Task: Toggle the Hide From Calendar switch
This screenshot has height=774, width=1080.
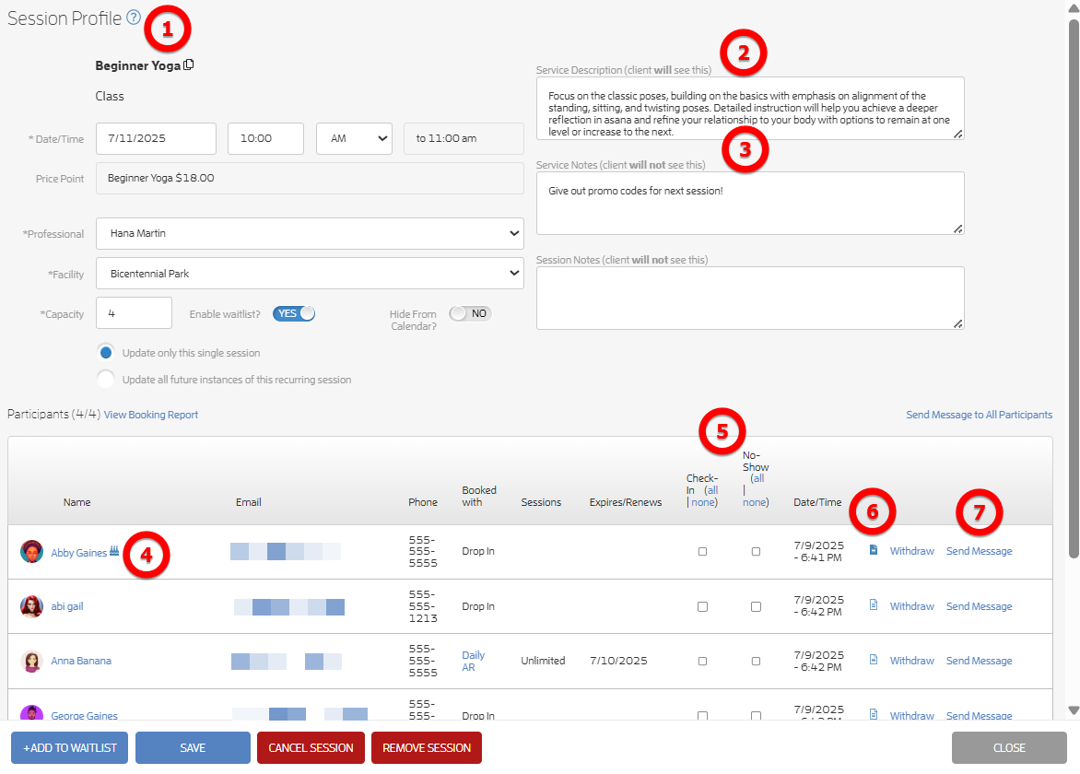Action: point(471,313)
